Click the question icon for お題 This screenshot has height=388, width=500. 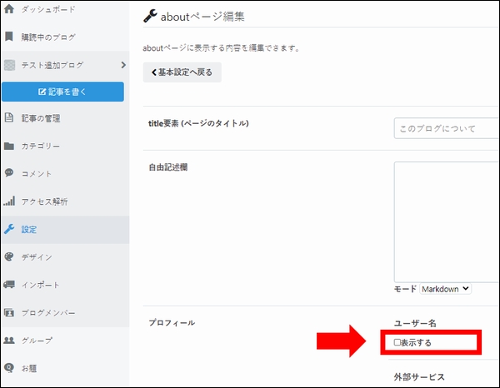(x=9, y=368)
